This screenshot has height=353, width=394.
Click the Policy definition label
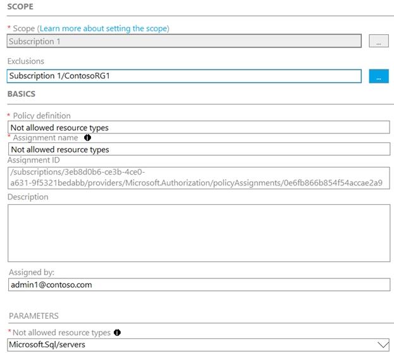(42, 116)
